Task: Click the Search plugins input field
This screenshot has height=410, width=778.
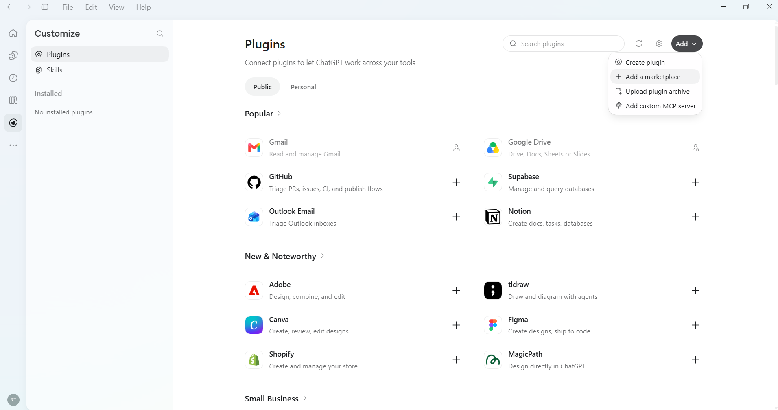Action: [x=564, y=44]
